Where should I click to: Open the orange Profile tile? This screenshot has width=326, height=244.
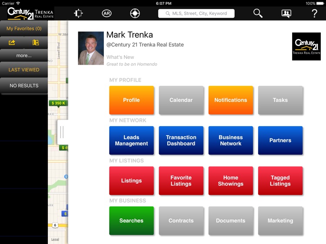click(131, 100)
